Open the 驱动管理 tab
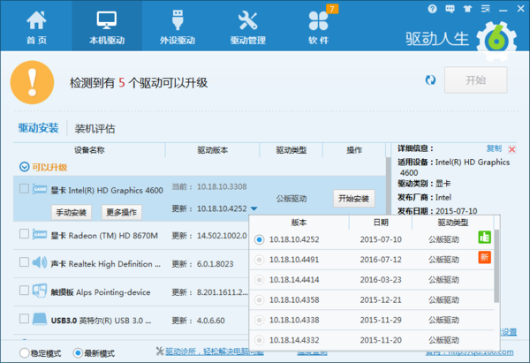Screen dimensions: 530x363 [247, 27]
